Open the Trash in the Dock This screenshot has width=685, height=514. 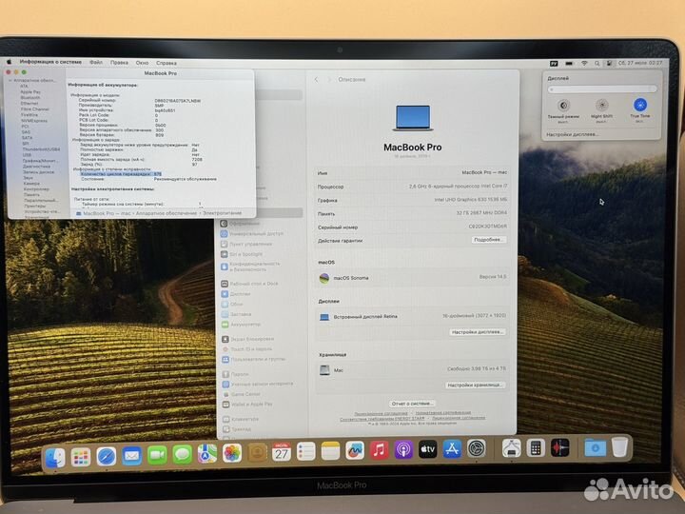point(619,447)
